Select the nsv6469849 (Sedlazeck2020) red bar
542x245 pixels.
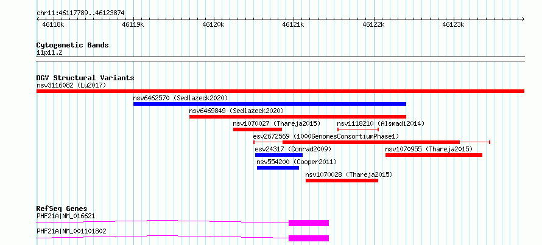[x=298, y=117]
